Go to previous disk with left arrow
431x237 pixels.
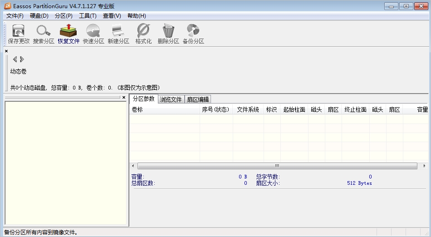pyautogui.click(x=15, y=59)
